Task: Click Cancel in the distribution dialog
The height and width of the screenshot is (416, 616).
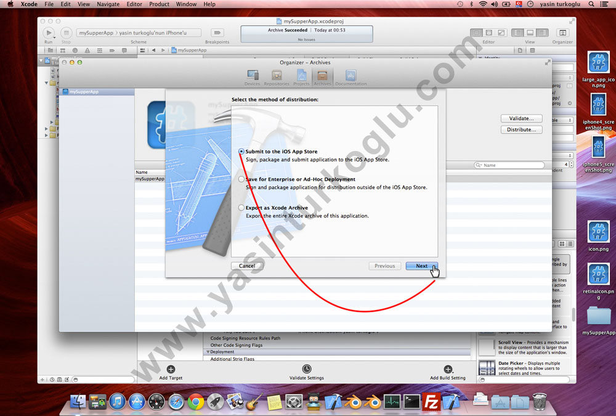Action: coord(247,266)
